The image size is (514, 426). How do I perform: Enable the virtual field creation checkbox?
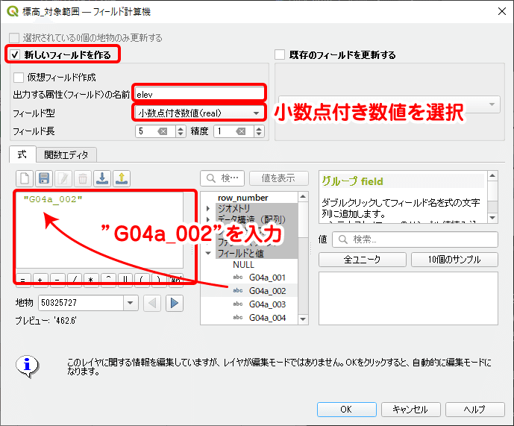19,78
